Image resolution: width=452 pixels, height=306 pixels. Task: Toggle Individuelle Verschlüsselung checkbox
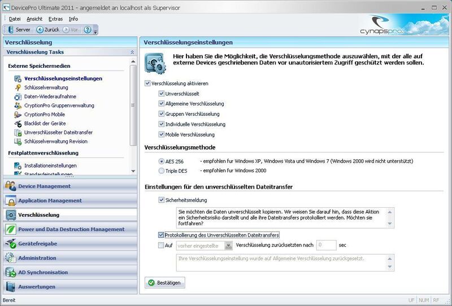(162, 124)
